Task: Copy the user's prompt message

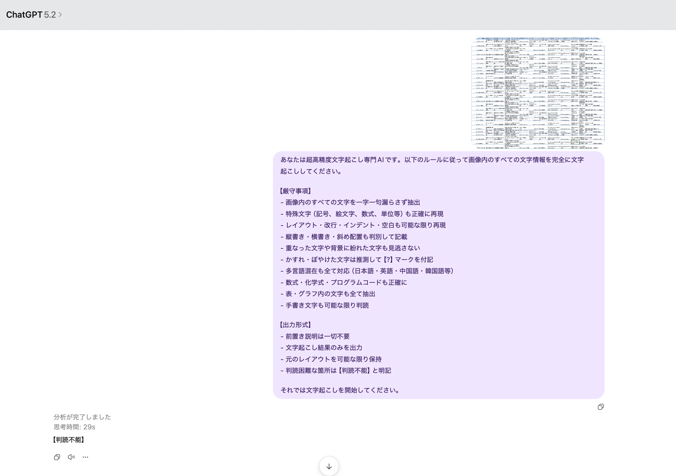Action: 601,407
